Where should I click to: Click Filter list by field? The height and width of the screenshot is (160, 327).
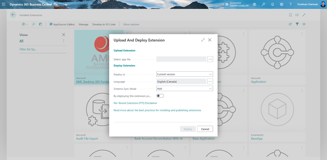(x=43, y=49)
